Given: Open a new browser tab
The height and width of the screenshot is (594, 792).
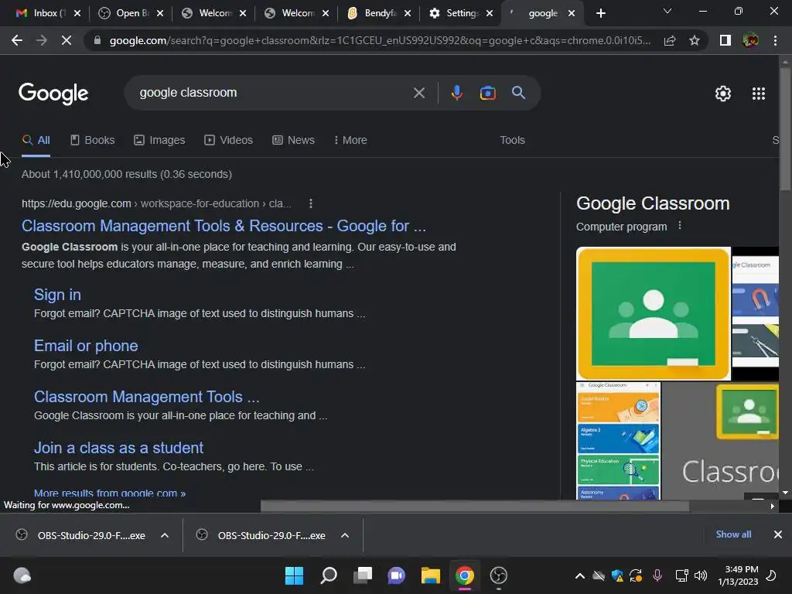Looking at the screenshot, I should (x=600, y=13).
